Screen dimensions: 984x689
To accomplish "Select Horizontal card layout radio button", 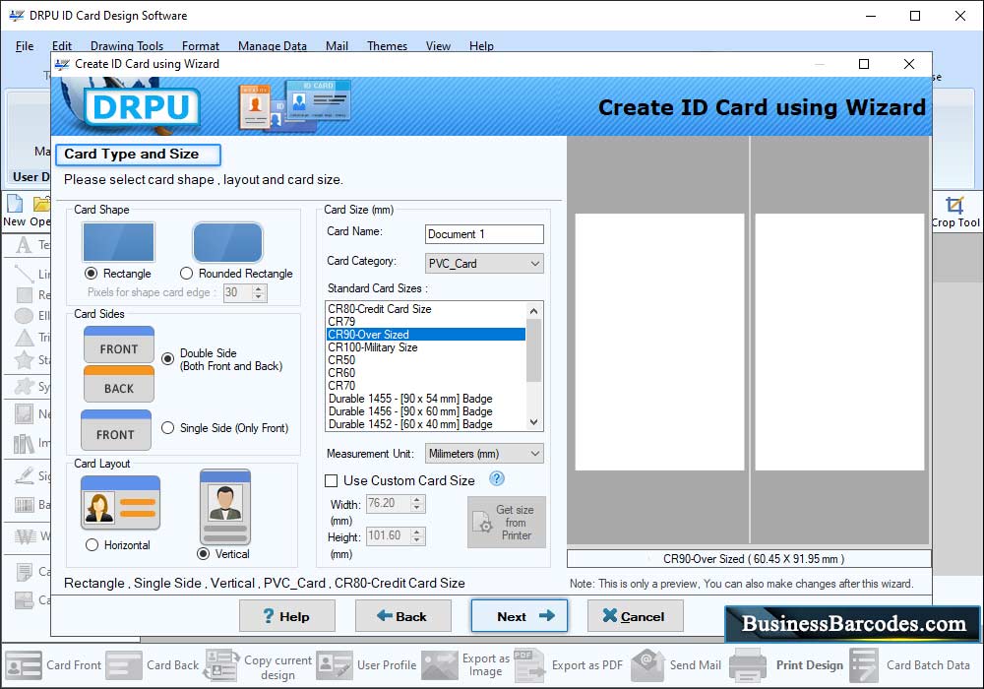I will tap(92, 544).
